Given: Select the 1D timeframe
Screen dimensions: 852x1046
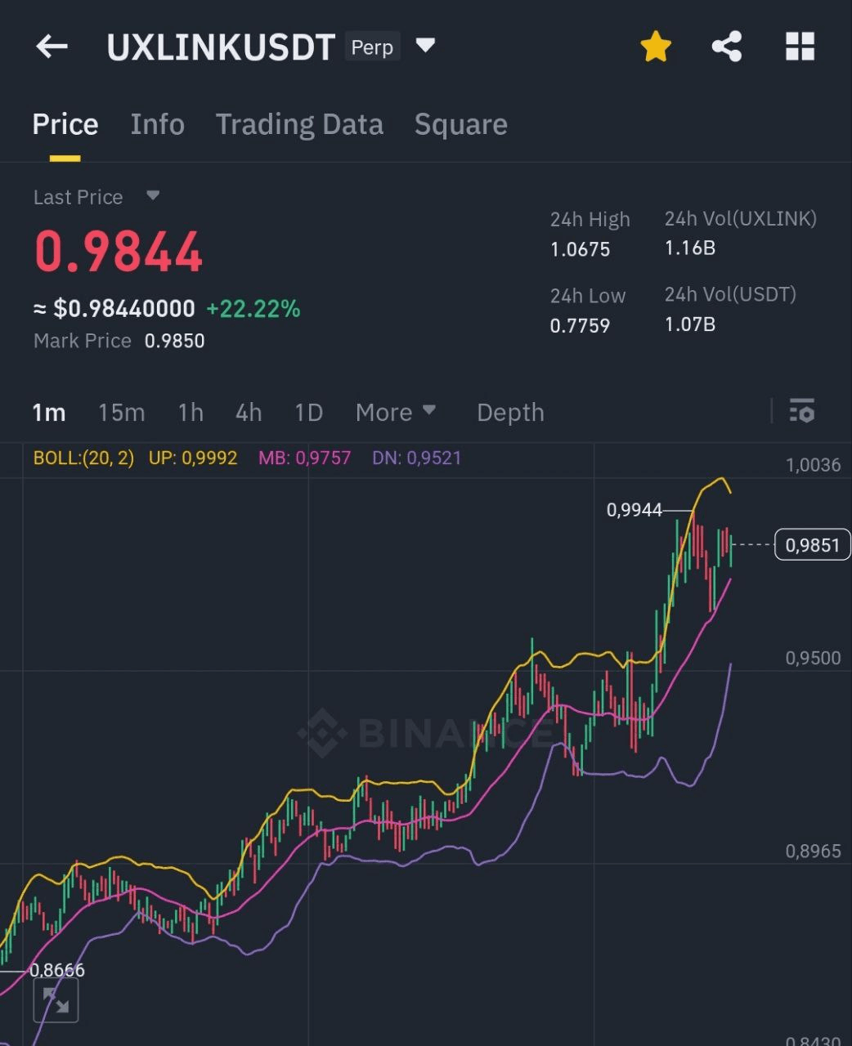Looking at the screenshot, I should [x=308, y=412].
